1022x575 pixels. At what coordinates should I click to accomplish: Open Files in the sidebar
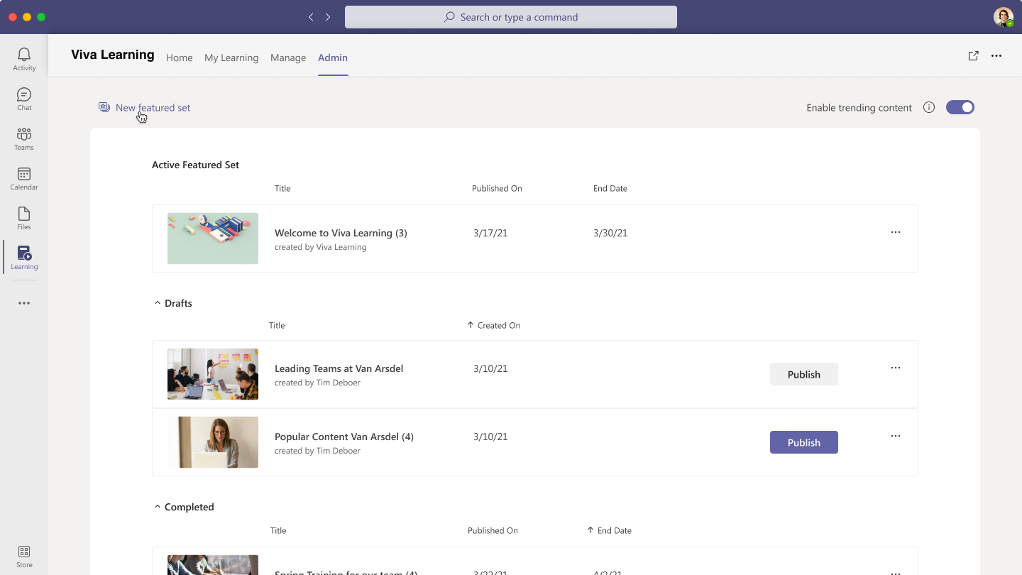click(x=24, y=218)
